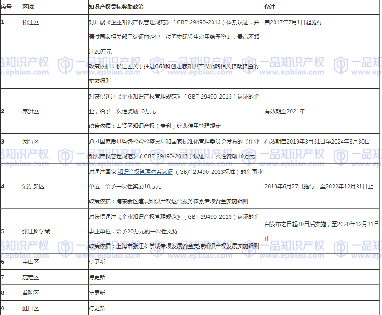Click the 张江科学城 policy basis line

tap(174, 246)
